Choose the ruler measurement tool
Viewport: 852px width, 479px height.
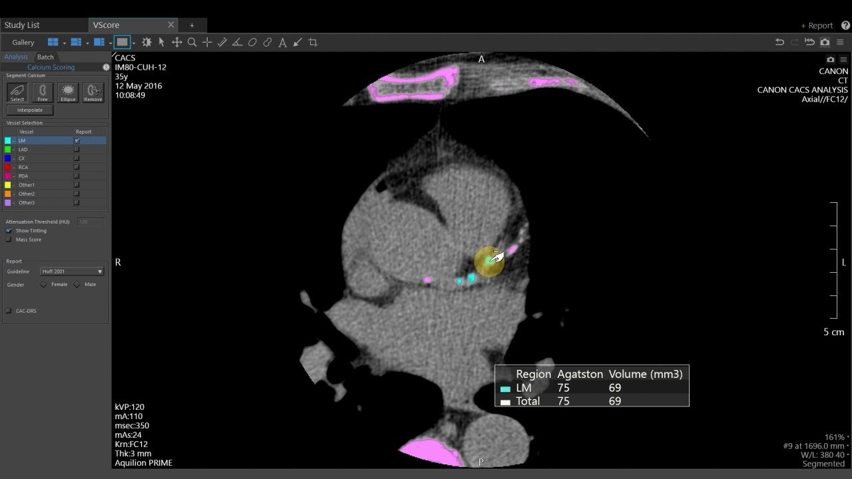click(x=222, y=42)
